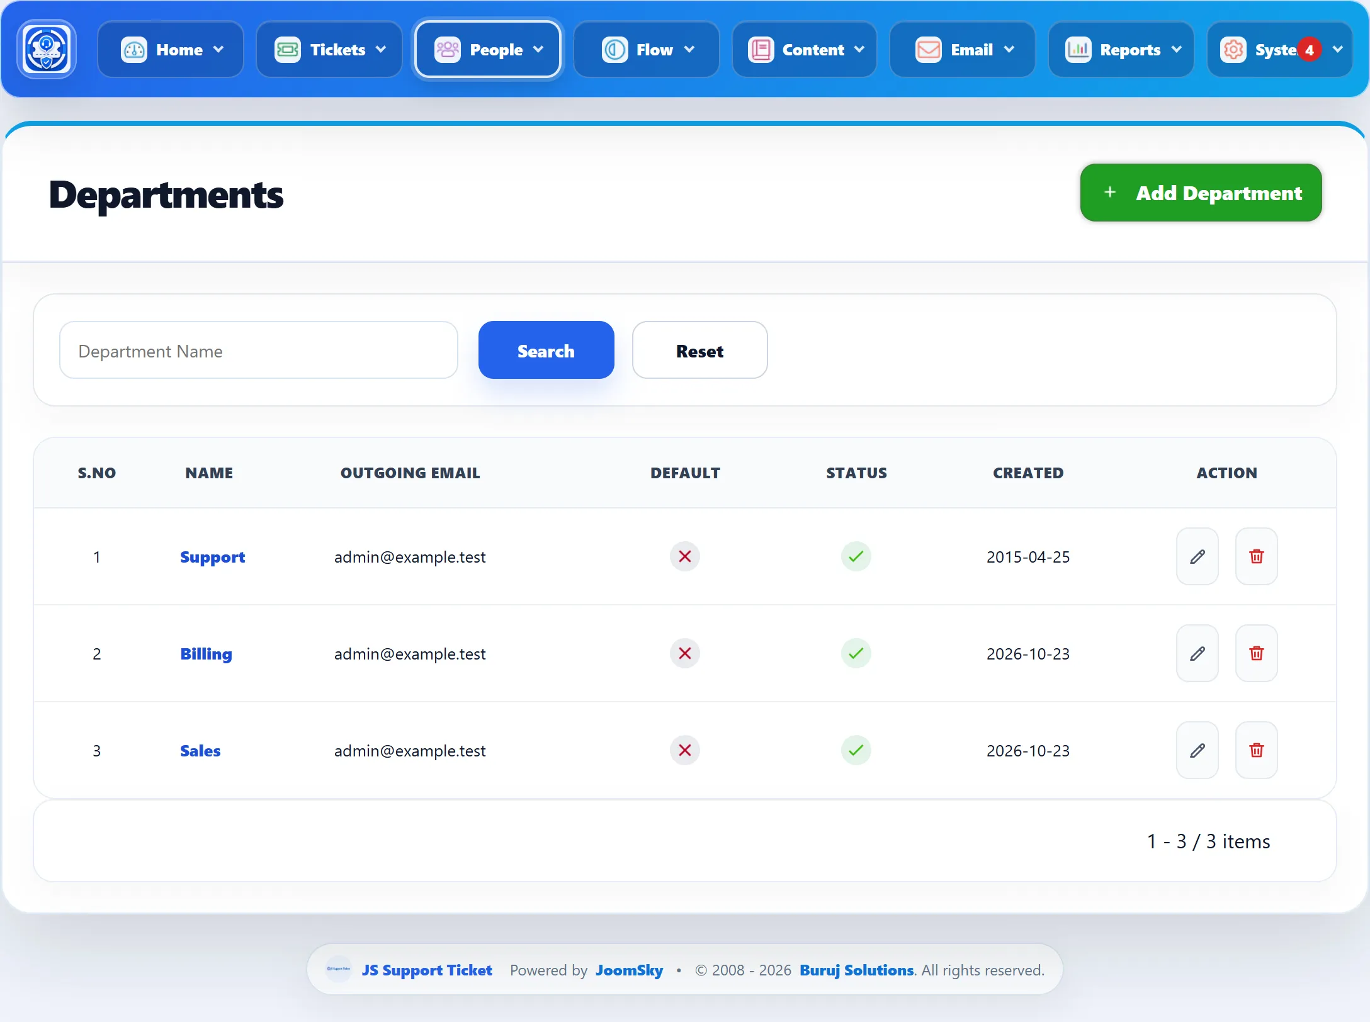The height and width of the screenshot is (1022, 1370).
Task: Expand the Tickets menu chevron
Action: [381, 50]
